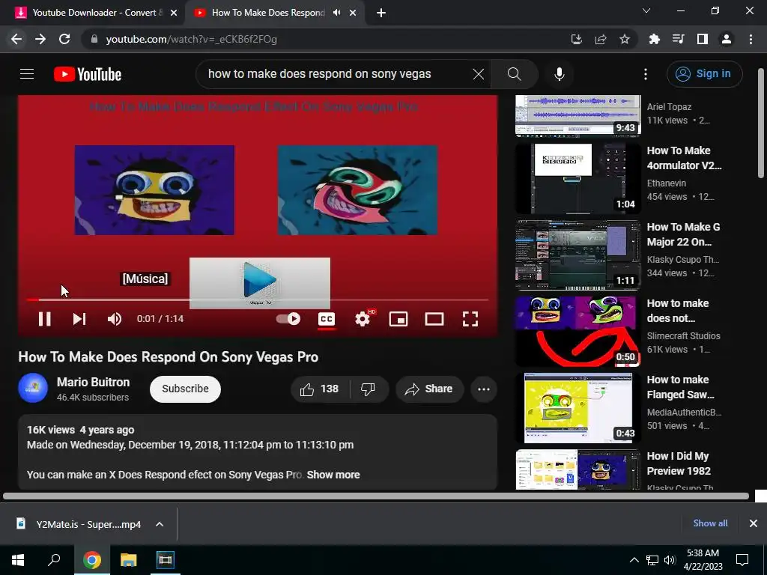This screenshot has width=767, height=575.
Task: Open more actions ellipsis under the video
Action: pos(484,389)
